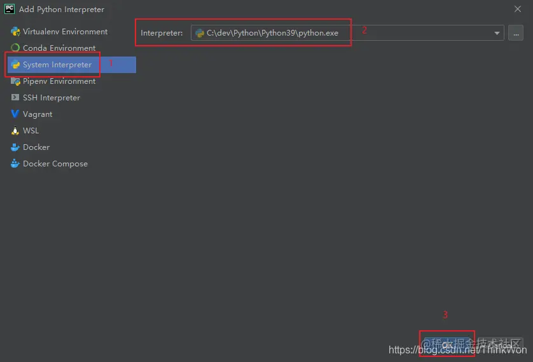Switch to Pipenv Environment

point(71,81)
